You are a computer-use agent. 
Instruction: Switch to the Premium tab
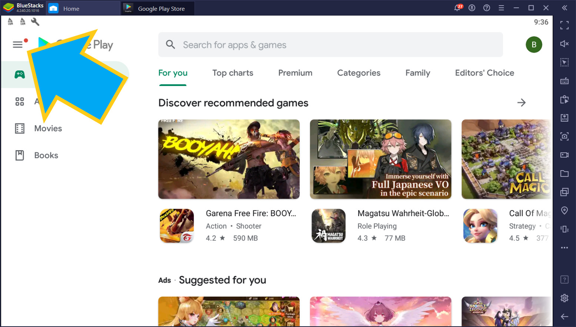click(x=295, y=73)
